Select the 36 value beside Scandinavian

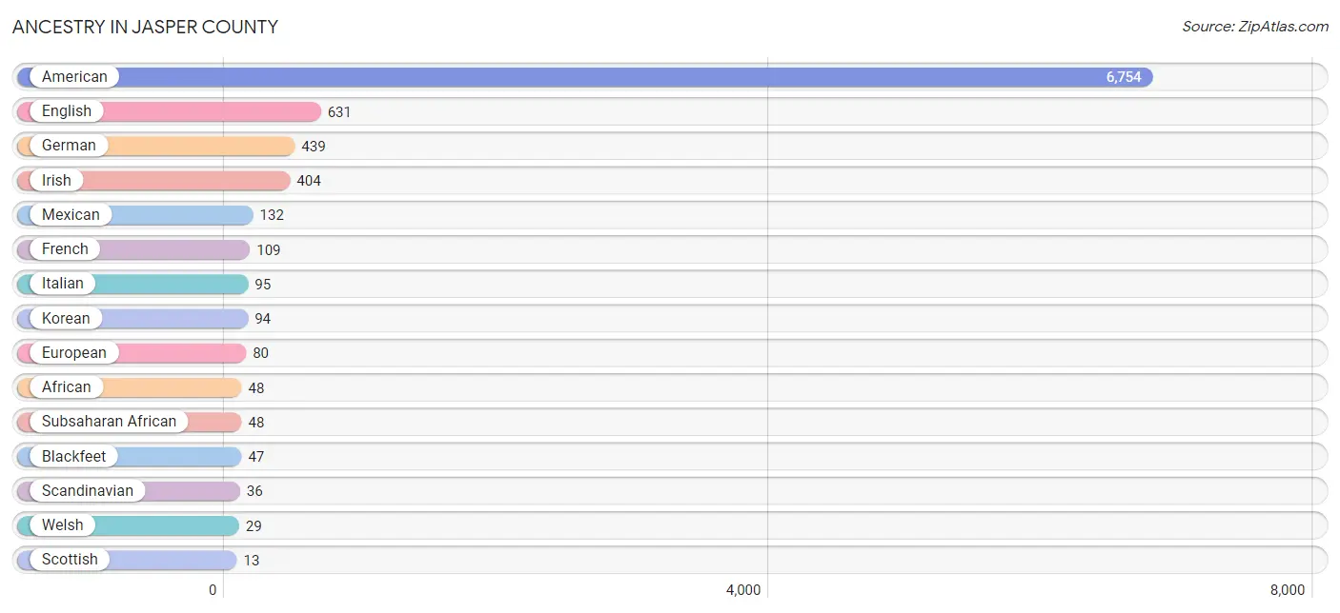[254, 491]
